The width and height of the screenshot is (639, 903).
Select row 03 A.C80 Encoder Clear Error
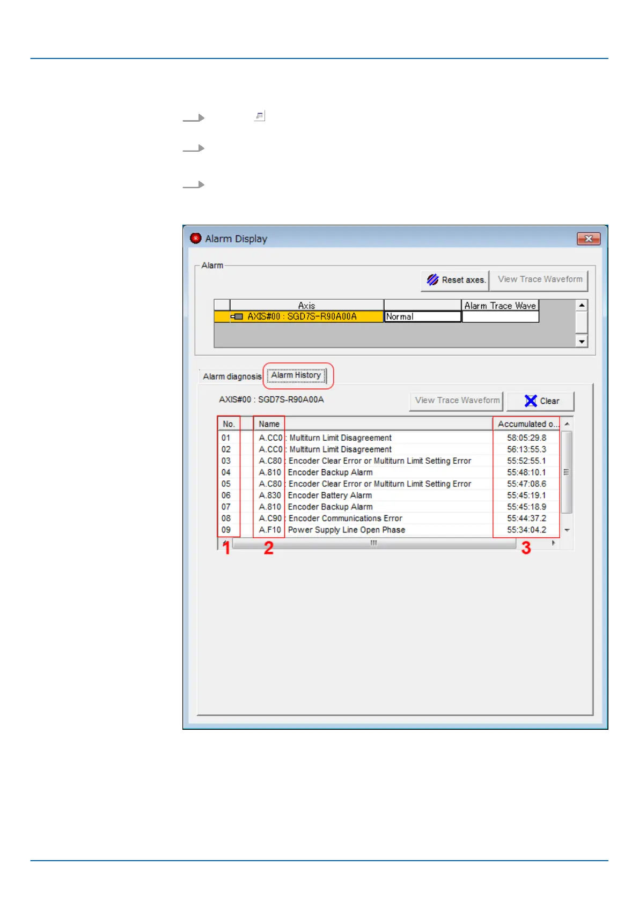tap(389, 461)
